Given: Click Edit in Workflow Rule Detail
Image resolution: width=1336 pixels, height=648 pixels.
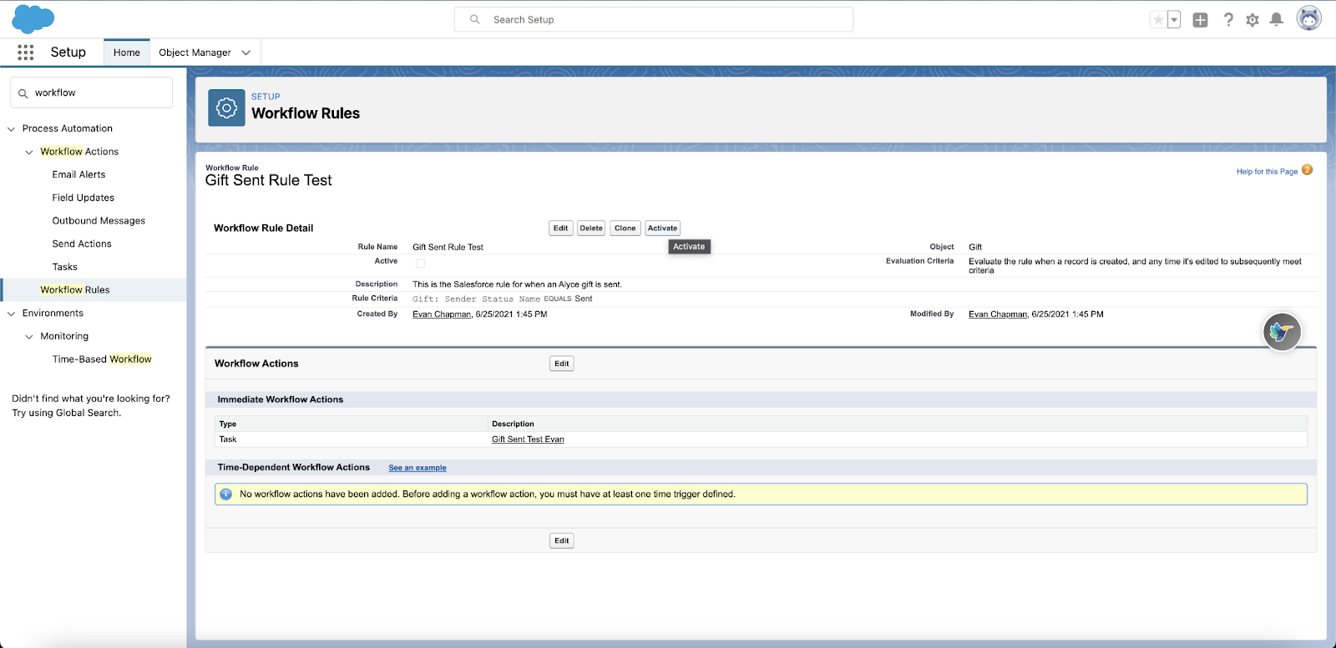Looking at the screenshot, I should coord(560,229).
